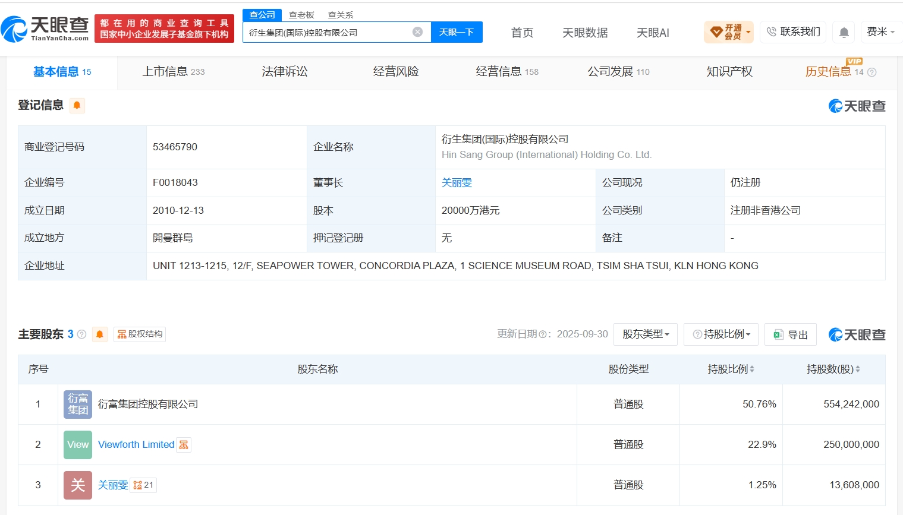
Task: Click the alert bell beside 登记信息
Action: click(x=77, y=106)
